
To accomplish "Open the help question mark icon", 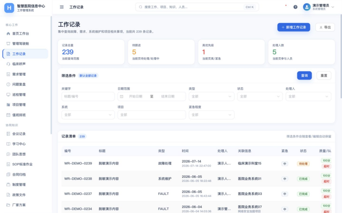I will click(295, 7).
